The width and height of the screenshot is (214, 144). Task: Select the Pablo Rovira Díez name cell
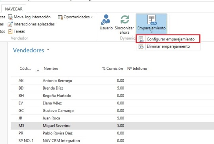[x=57, y=133]
